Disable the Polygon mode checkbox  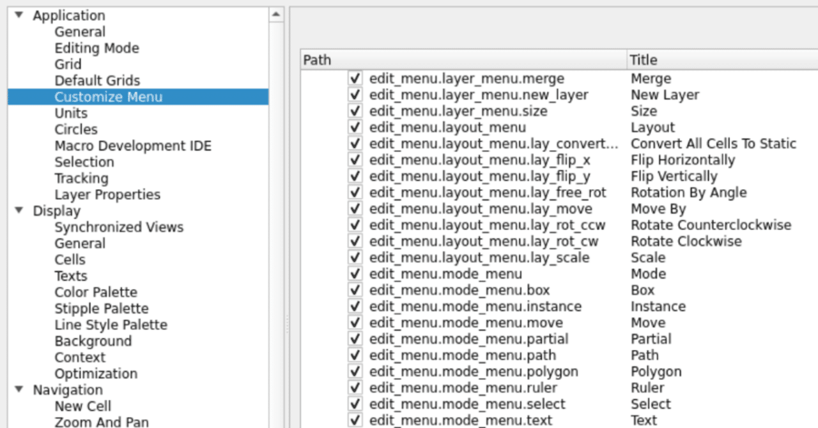coord(355,371)
